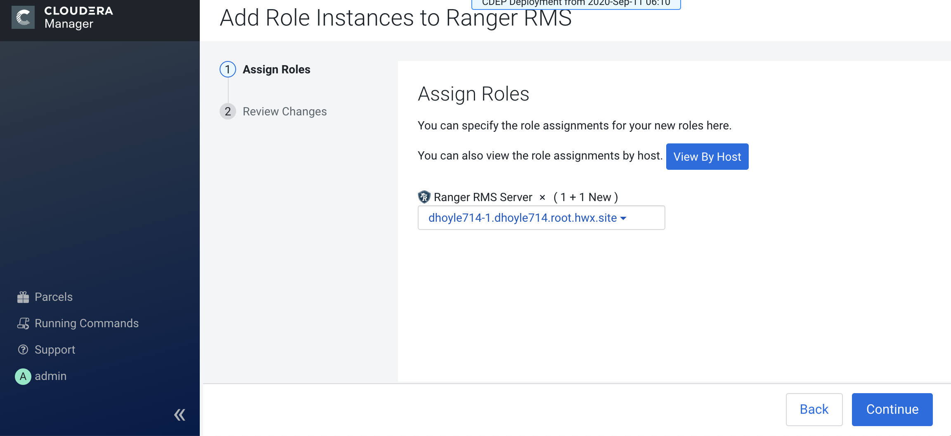
Task: Click the Cloudera logo icon
Action: pos(23,18)
